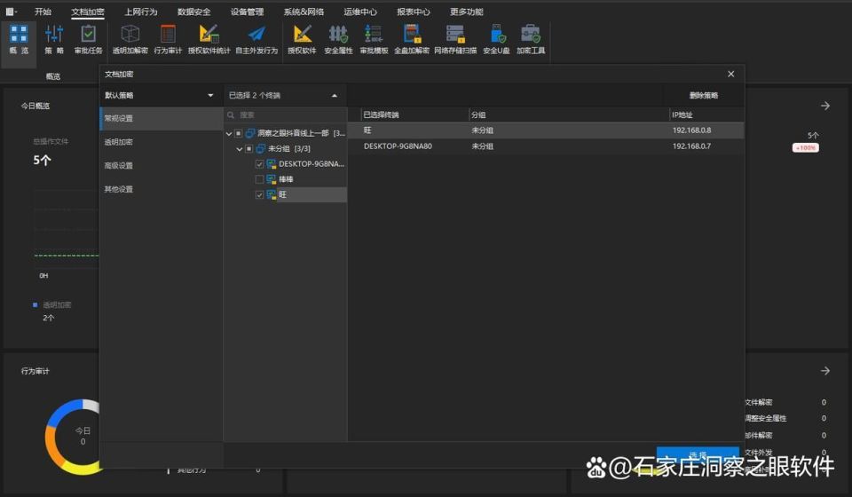This screenshot has width=852, height=497.
Task: Open the application menu icon at top-left
Action: [11, 12]
